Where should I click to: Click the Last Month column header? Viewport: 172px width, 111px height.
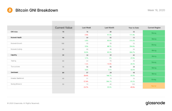(x=109, y=28)
